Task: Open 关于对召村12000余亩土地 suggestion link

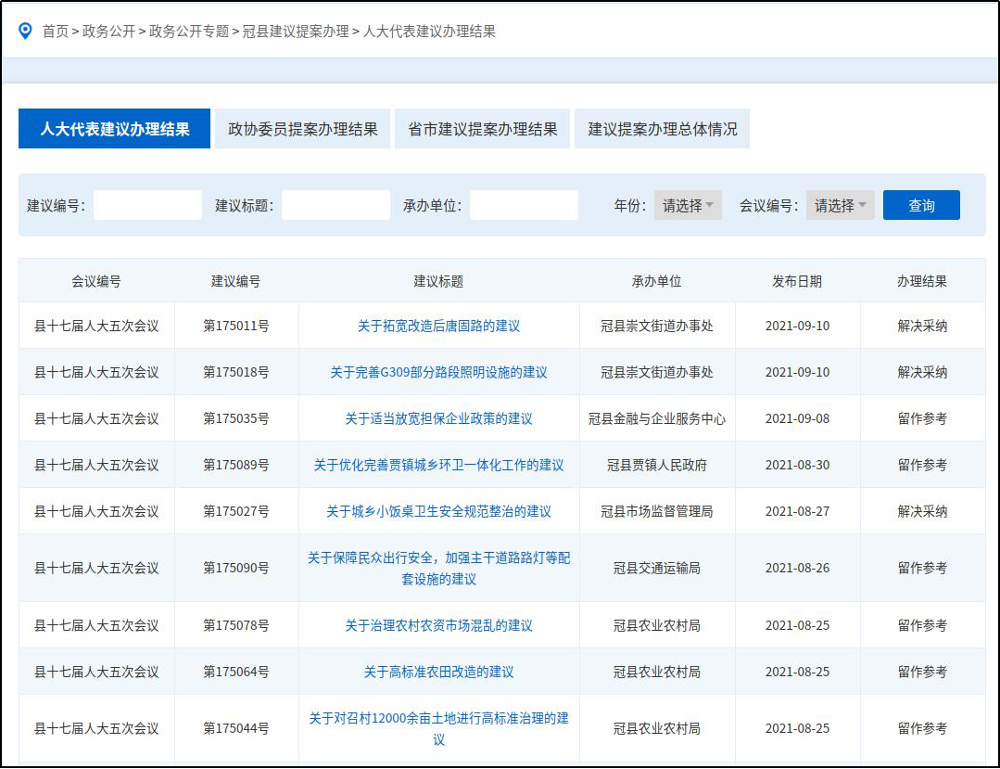Action: pyautogui.click(x=438, y=728)
